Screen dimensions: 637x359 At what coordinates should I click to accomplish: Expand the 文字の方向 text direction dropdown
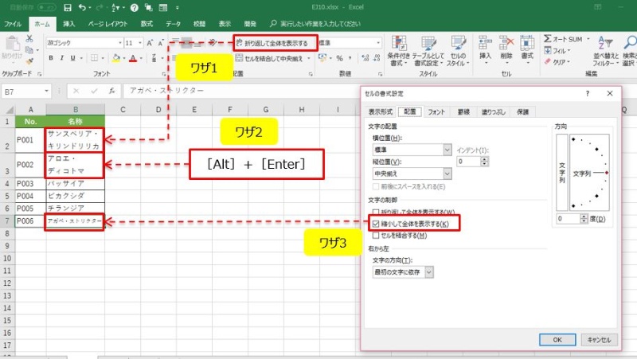tap(429, 272)
